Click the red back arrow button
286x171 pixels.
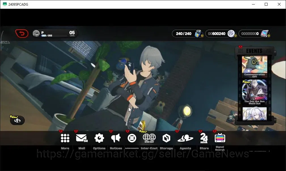click(x=22, y=34)
